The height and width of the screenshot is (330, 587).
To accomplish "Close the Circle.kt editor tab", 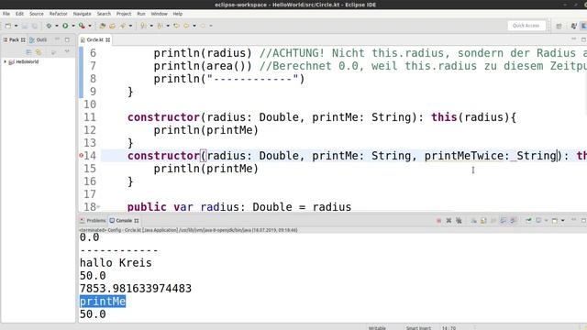I will point(108,39).
